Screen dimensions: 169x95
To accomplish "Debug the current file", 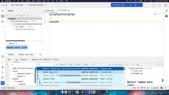I will click(135, 5).
